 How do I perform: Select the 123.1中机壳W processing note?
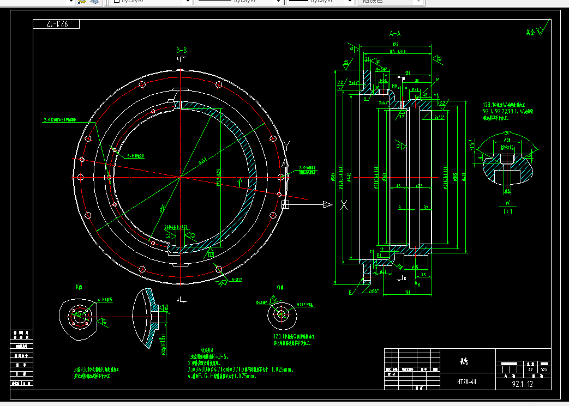pos(508,111)
